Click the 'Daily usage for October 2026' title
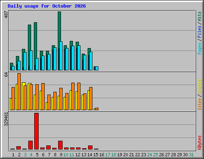Screen dimensions: 204x159 (47, 6)
